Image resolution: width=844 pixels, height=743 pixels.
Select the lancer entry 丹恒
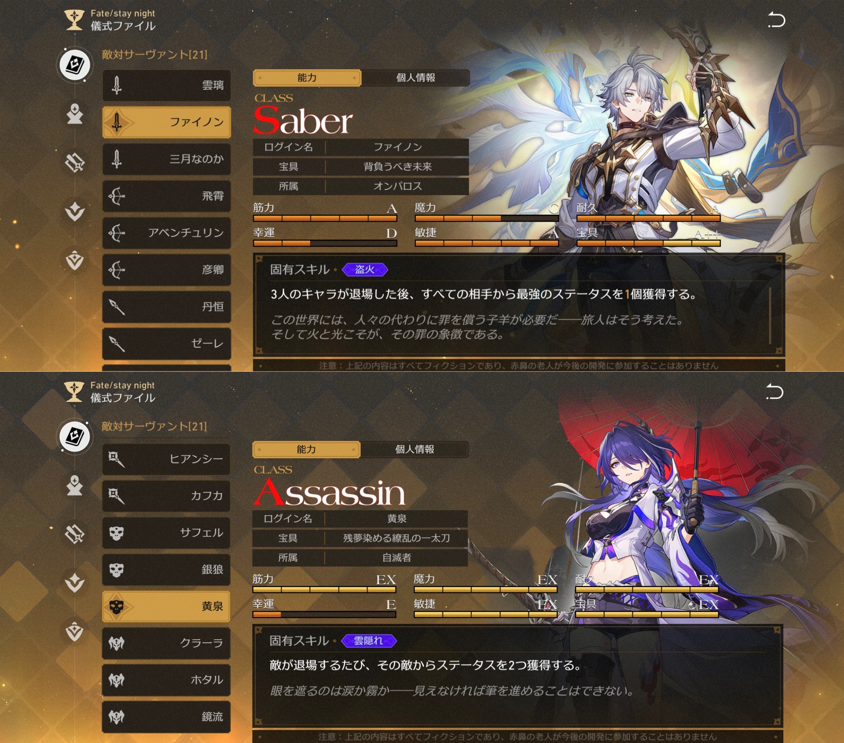[166, 307]
